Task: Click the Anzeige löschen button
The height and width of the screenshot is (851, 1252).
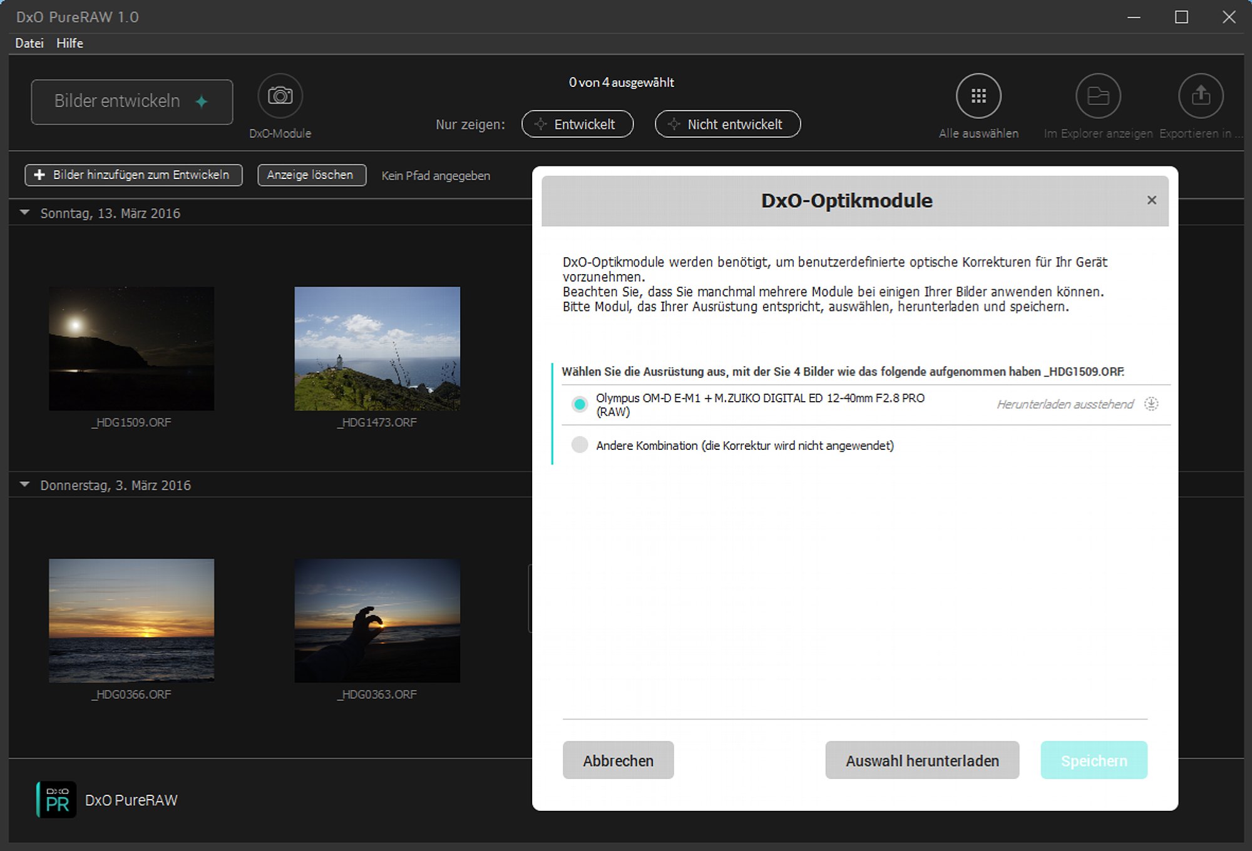Action: click(x=311, y=175)
